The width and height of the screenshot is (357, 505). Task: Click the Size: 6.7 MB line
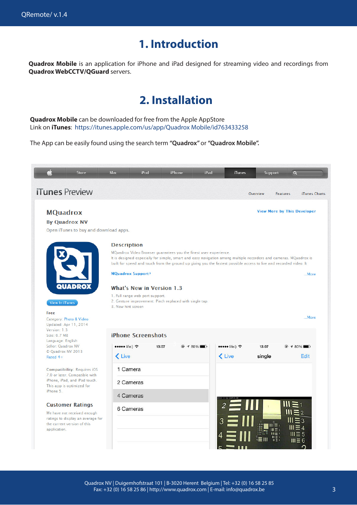(57, 336)
